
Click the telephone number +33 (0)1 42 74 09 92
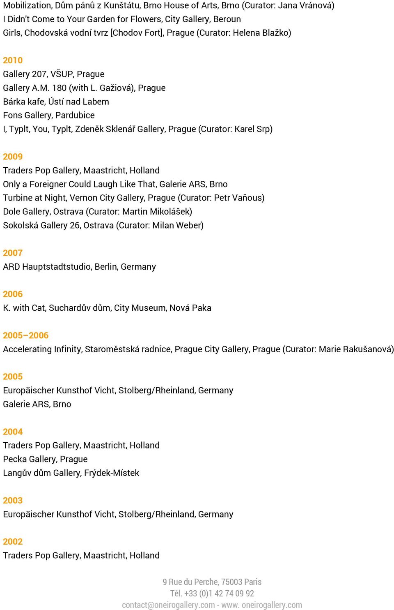coord(212,594)
